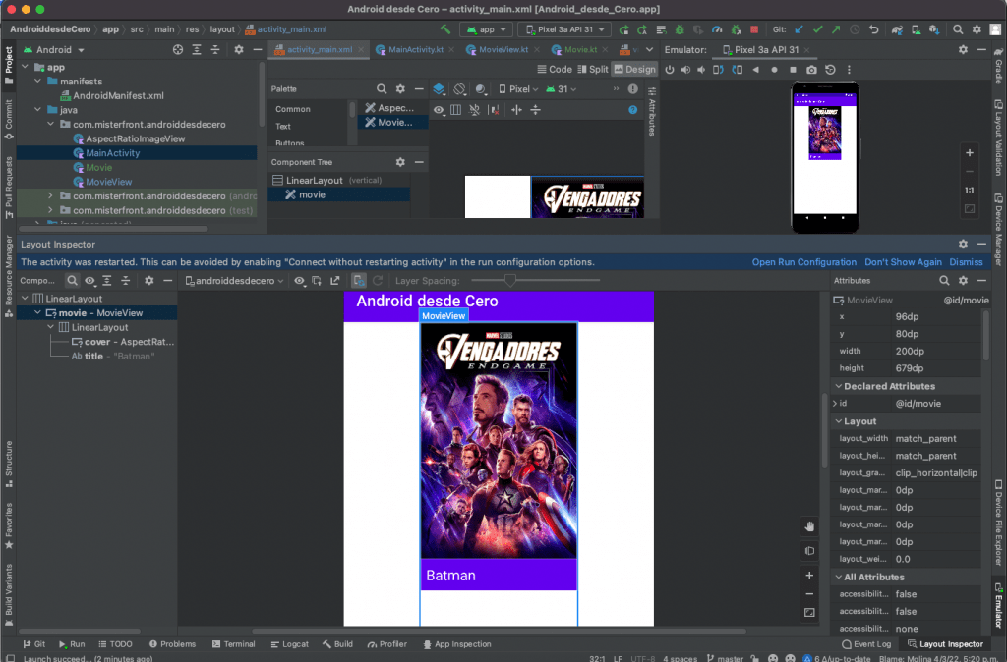Stop the running app with red square
Viewport: 1007px width, 662px height.
(x=754, y=29)
